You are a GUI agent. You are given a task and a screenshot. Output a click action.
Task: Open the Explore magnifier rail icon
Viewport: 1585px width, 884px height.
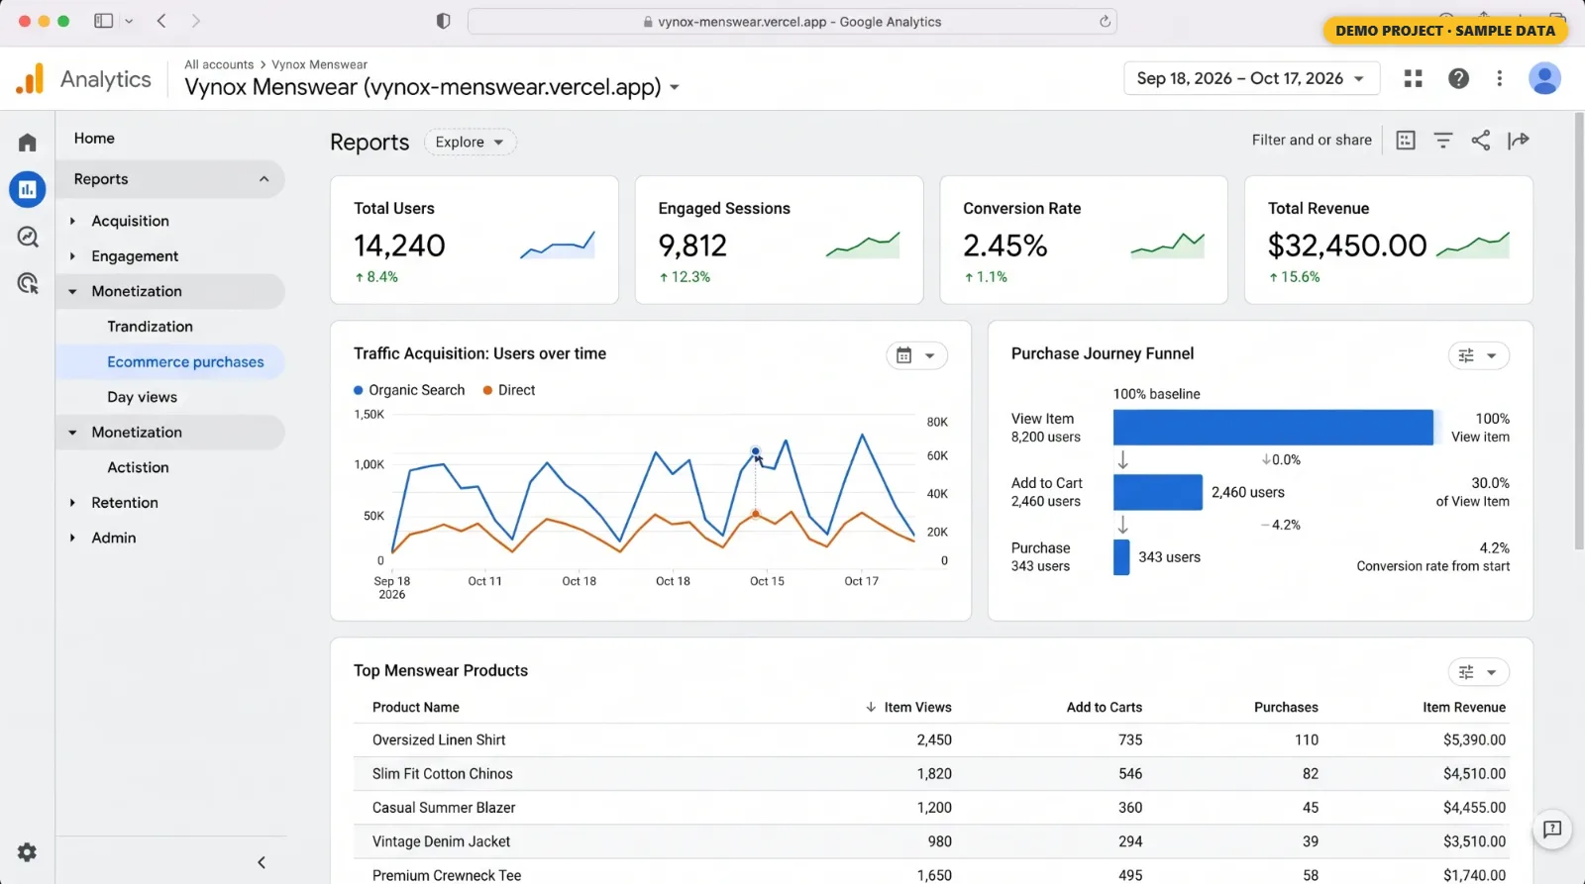click(28, 237)
